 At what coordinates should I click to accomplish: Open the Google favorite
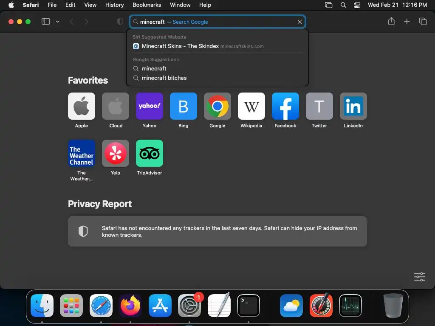[217, 106]
